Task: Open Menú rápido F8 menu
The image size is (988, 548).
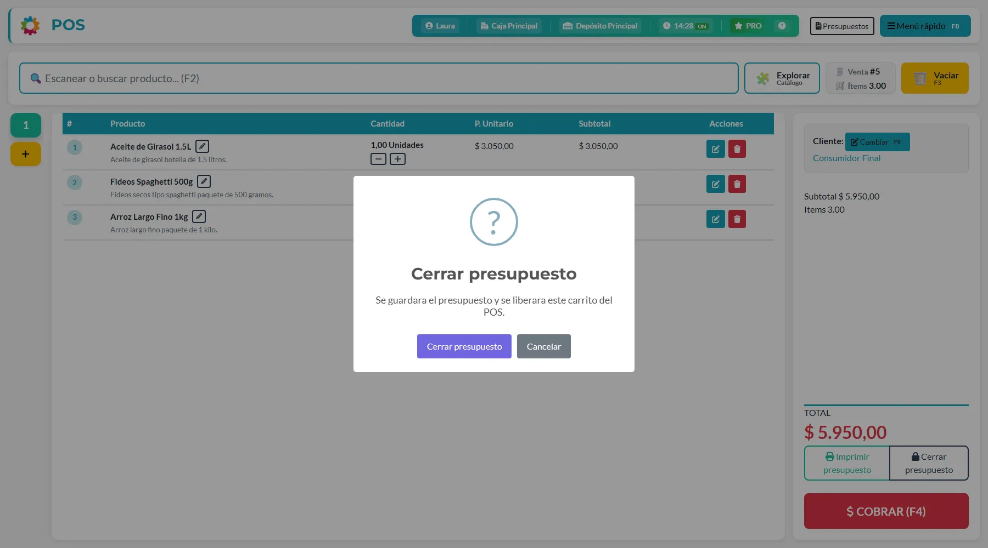Action: click(925, 26)
